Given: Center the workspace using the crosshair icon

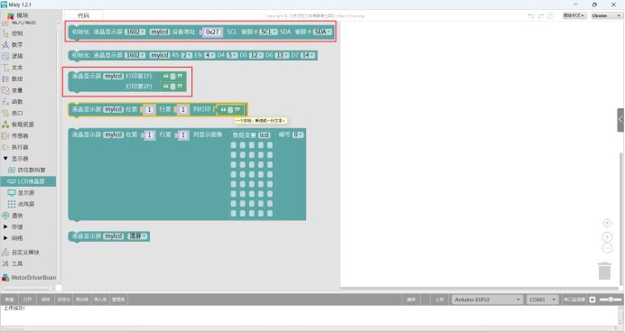Looking at the screenshot, I should (x=607, y=223).
